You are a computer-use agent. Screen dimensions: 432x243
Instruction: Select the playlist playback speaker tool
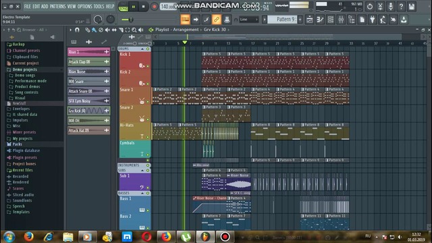click(x=141, y=30)
